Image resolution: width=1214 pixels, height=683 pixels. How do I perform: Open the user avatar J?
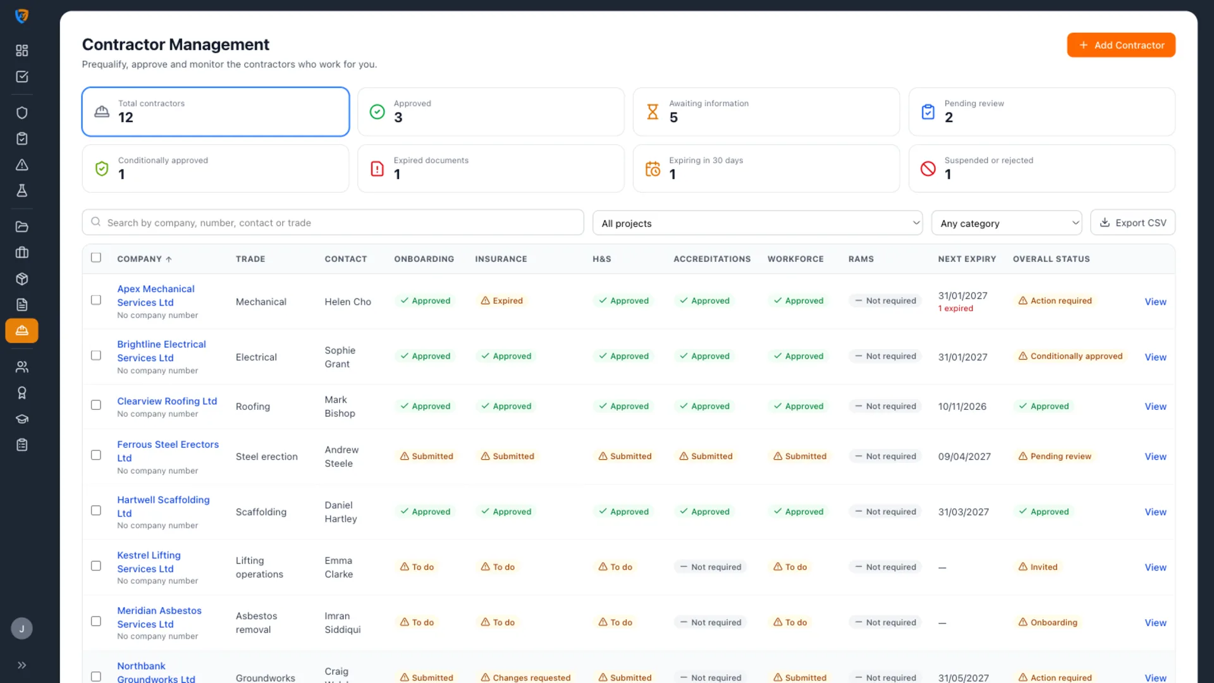click(x=22, y=629)
